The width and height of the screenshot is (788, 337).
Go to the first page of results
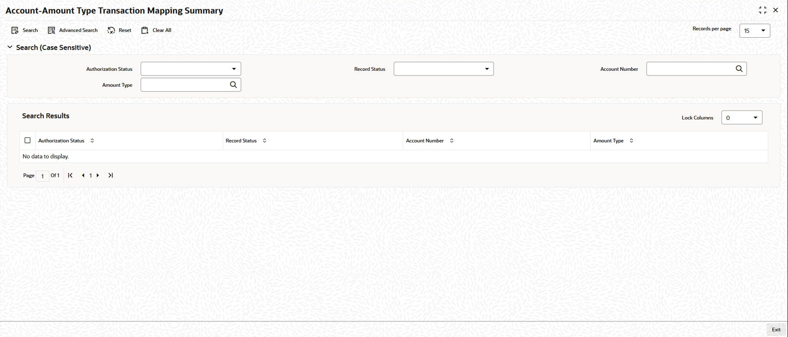click(70, 176)
